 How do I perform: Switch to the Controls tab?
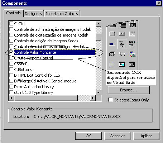point(13,13)
